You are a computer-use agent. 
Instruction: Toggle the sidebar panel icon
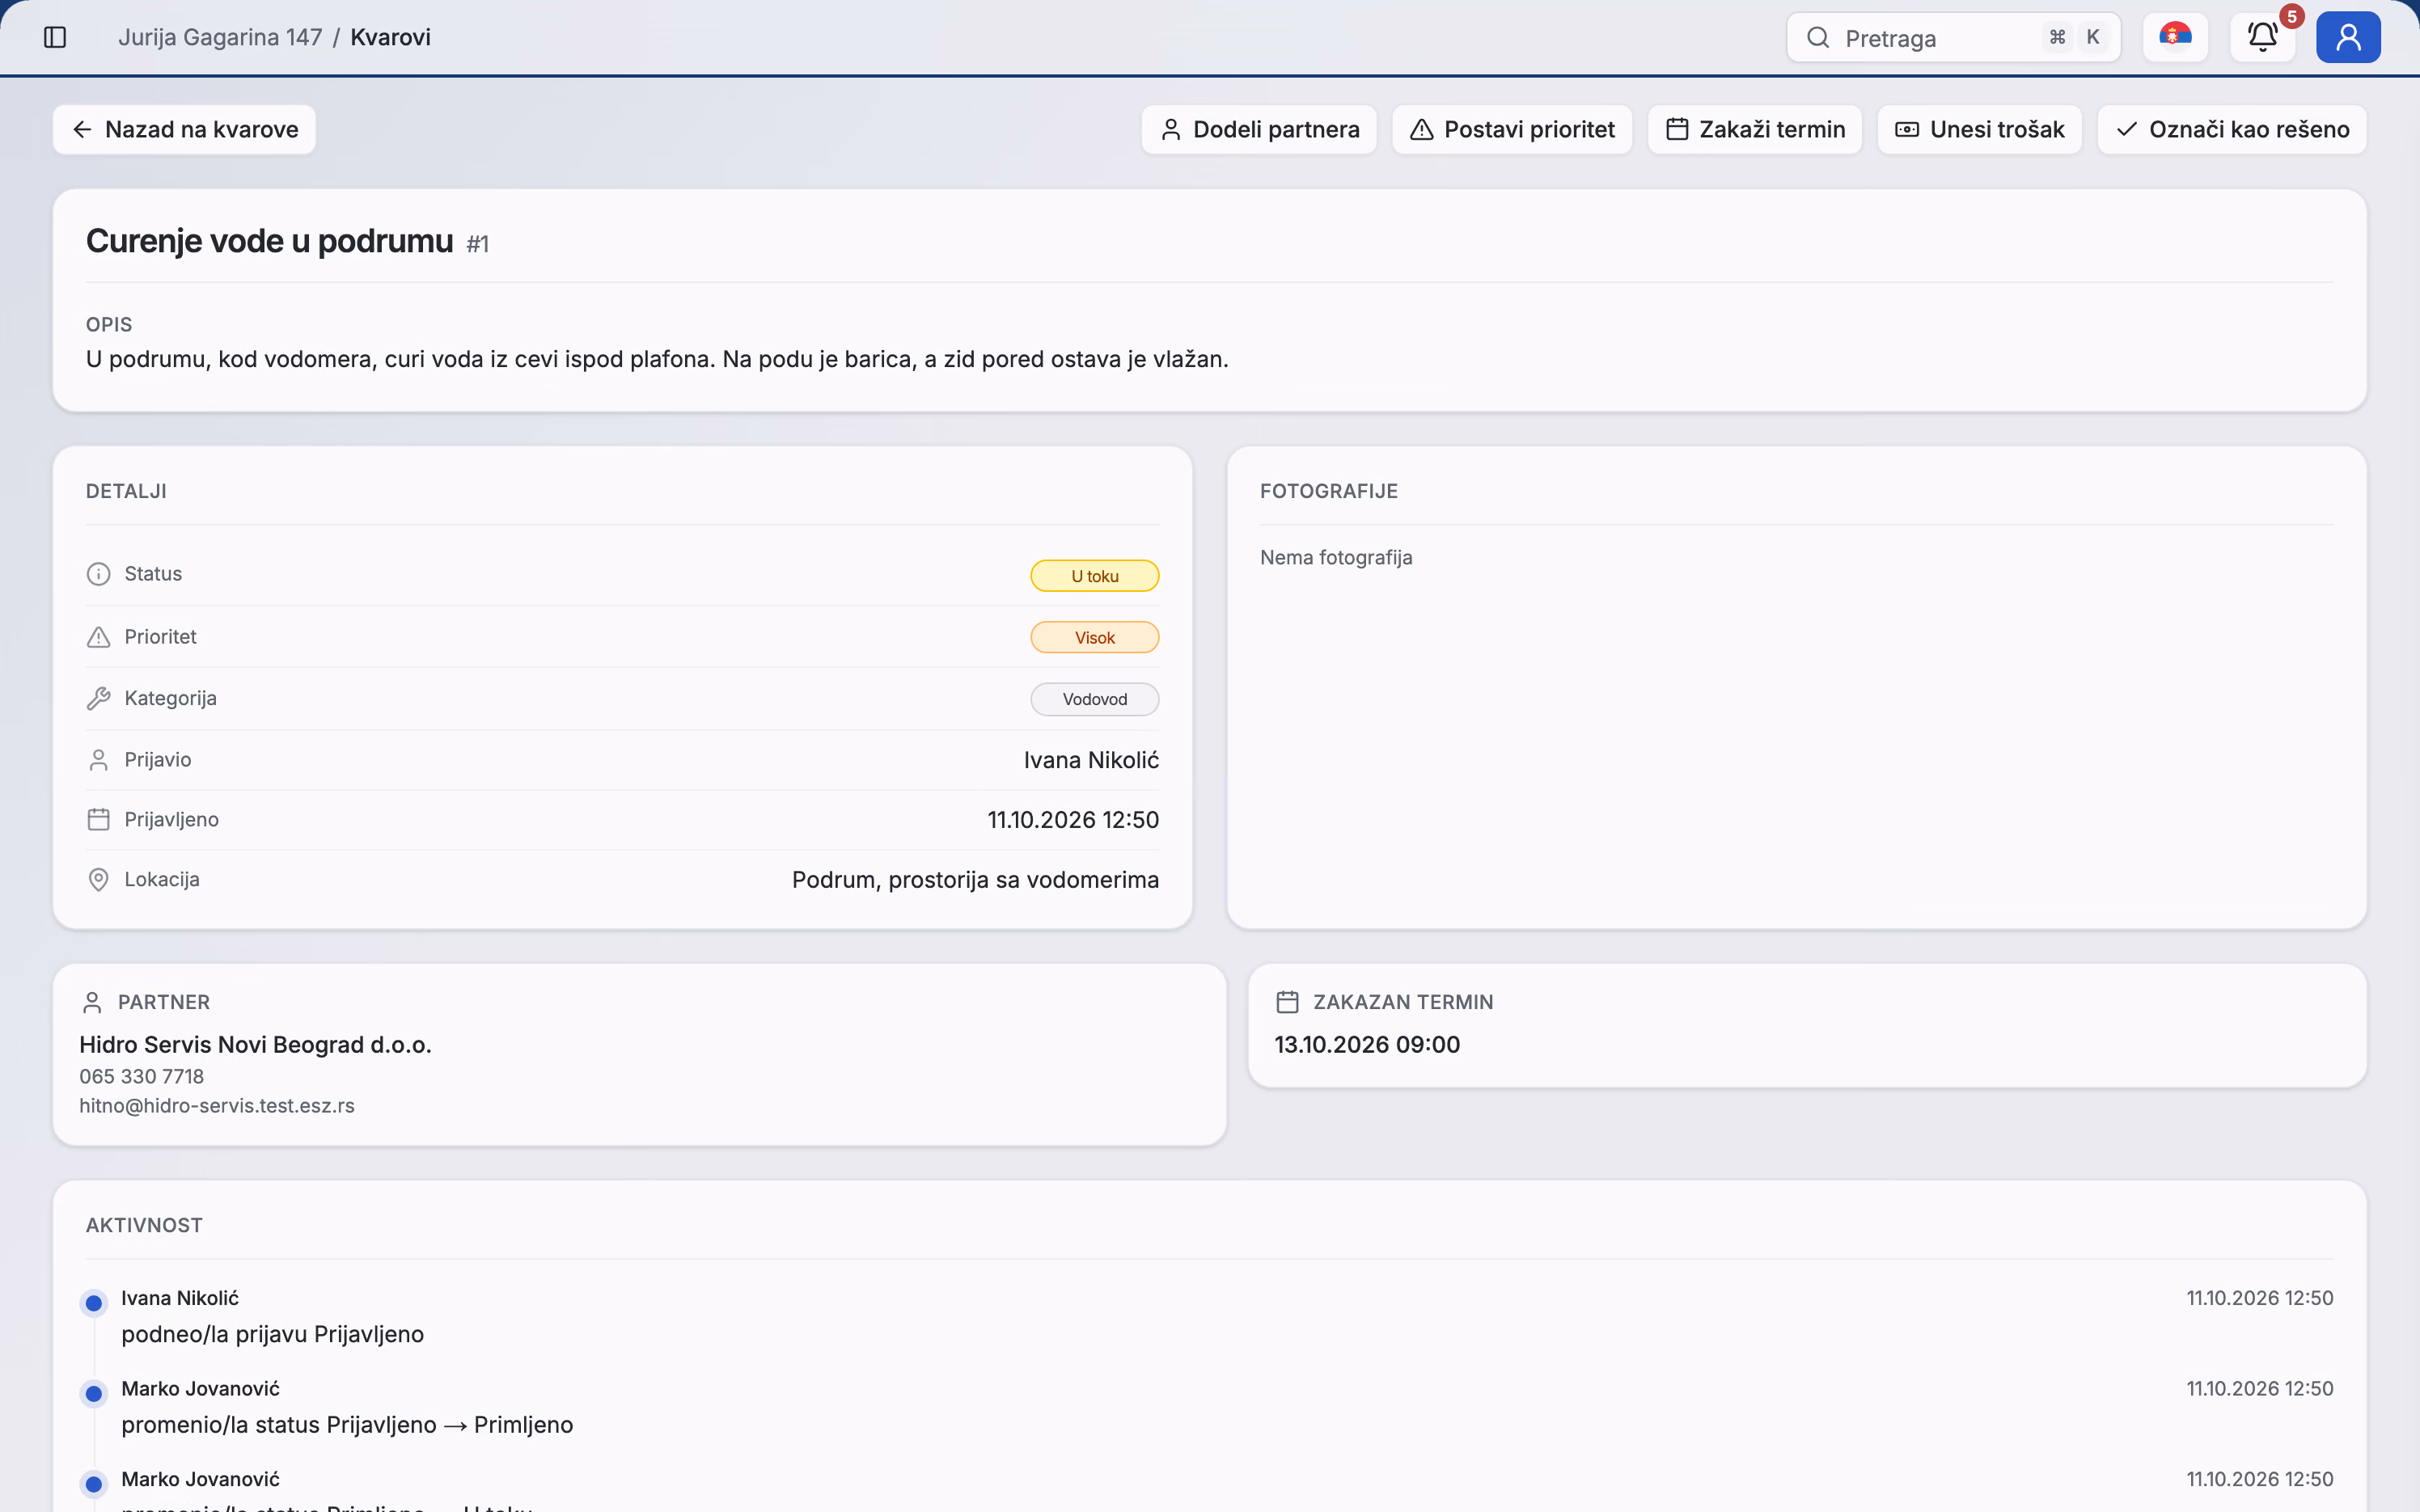[55, 37]
